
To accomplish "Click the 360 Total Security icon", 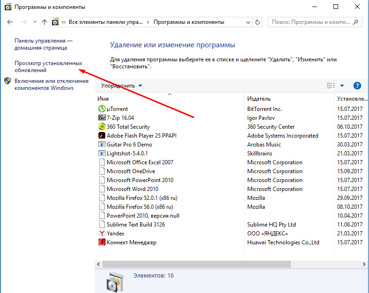I will (x=102, y=126).
